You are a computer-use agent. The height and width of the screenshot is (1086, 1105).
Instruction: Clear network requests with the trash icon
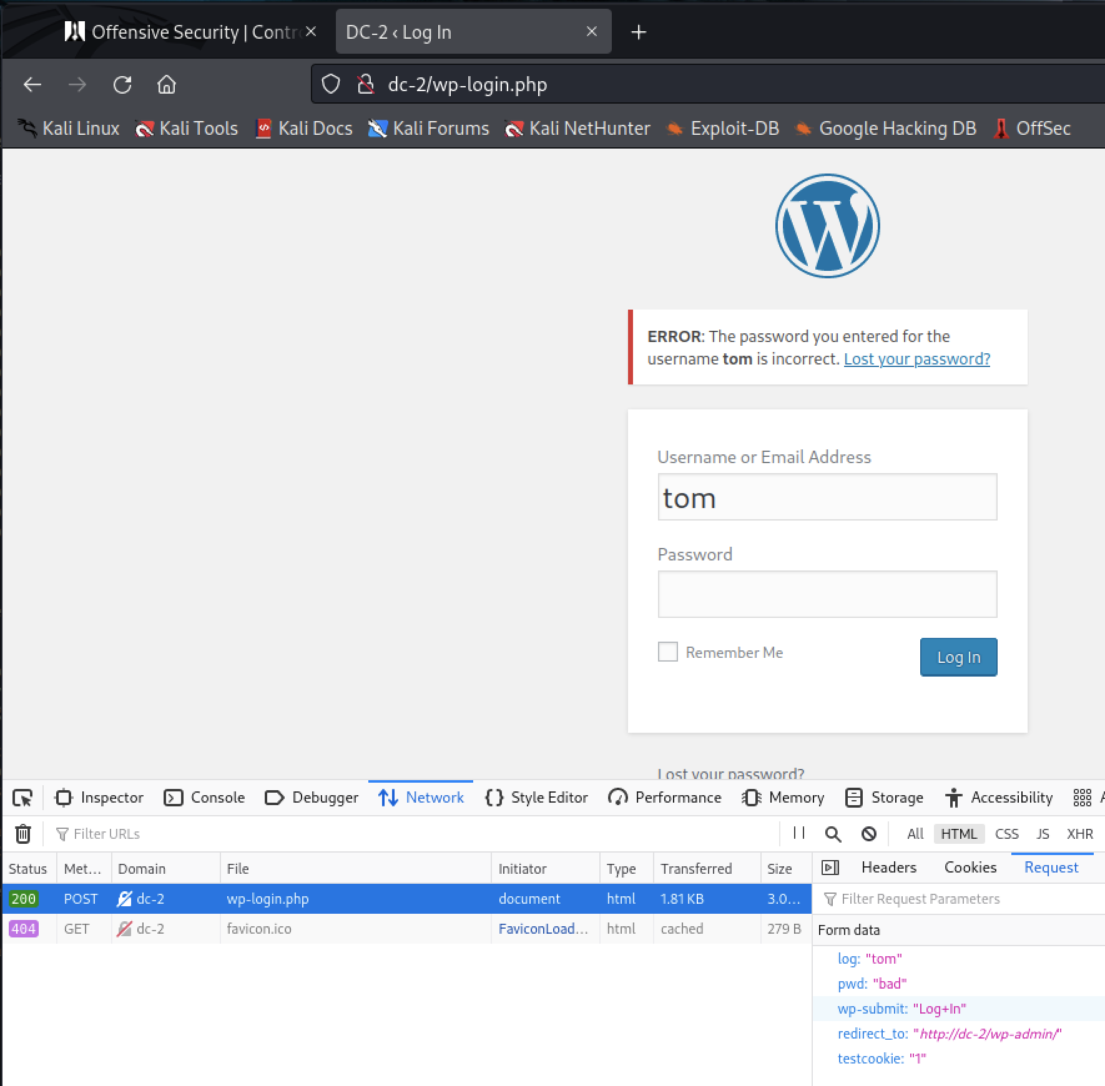pos(22,833)
